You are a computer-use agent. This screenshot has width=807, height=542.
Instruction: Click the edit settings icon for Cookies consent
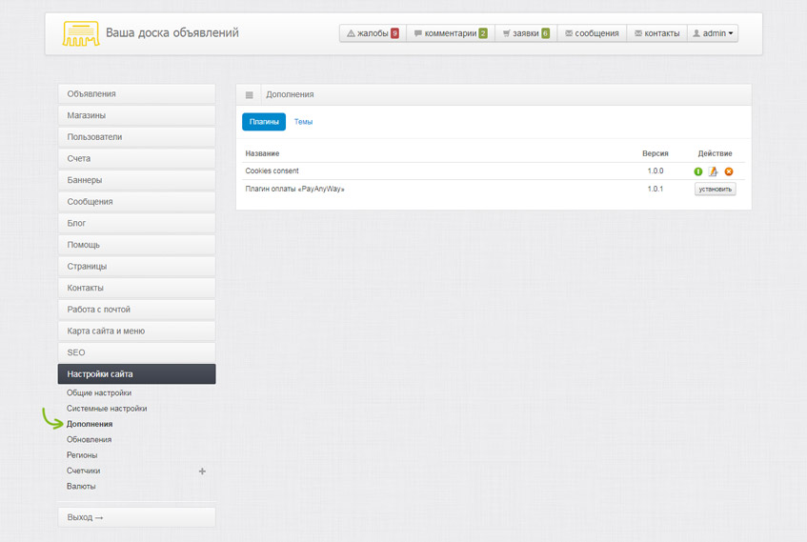coord(713,171)
